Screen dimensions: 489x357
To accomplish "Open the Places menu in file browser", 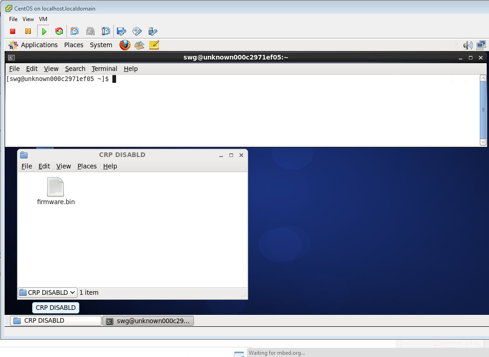I will coord(87,166).
